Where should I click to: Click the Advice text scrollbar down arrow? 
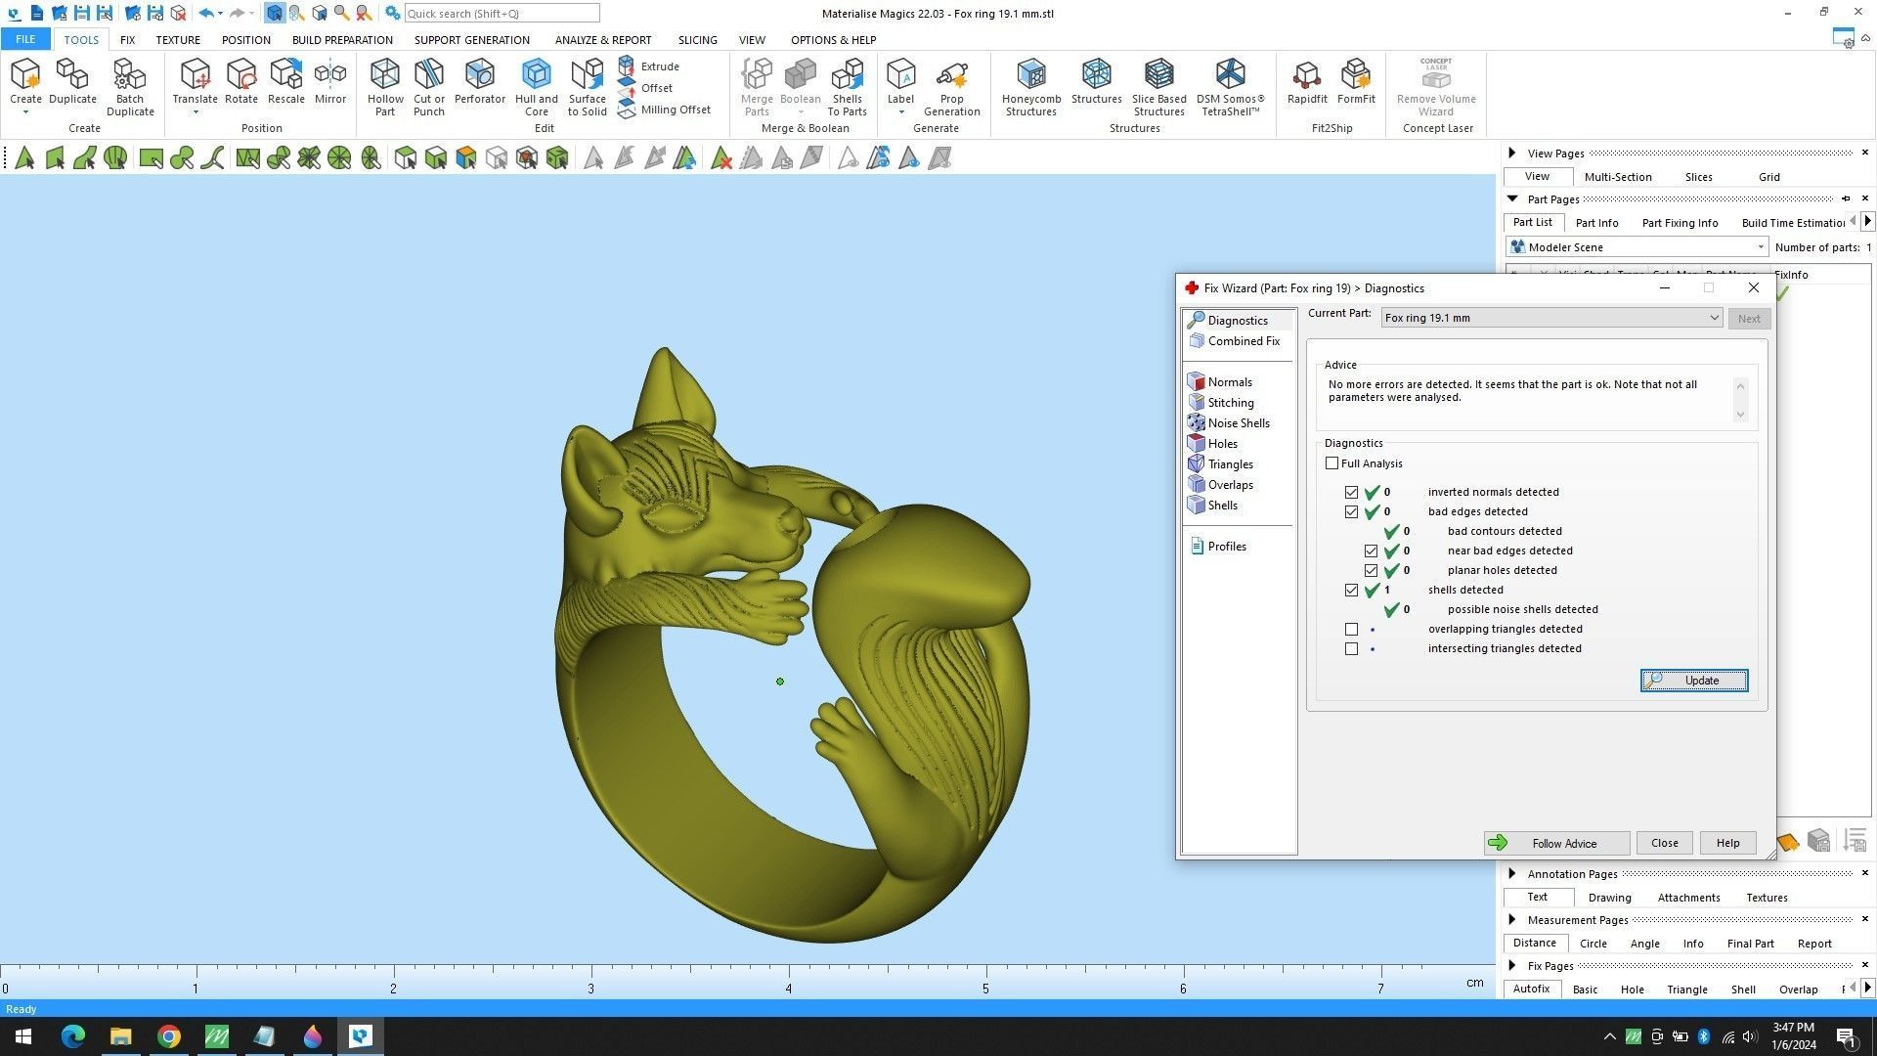1740,415
